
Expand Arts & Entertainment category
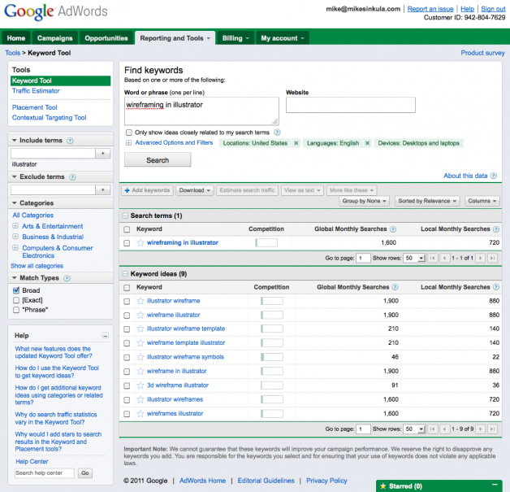[x=15, y=225]
